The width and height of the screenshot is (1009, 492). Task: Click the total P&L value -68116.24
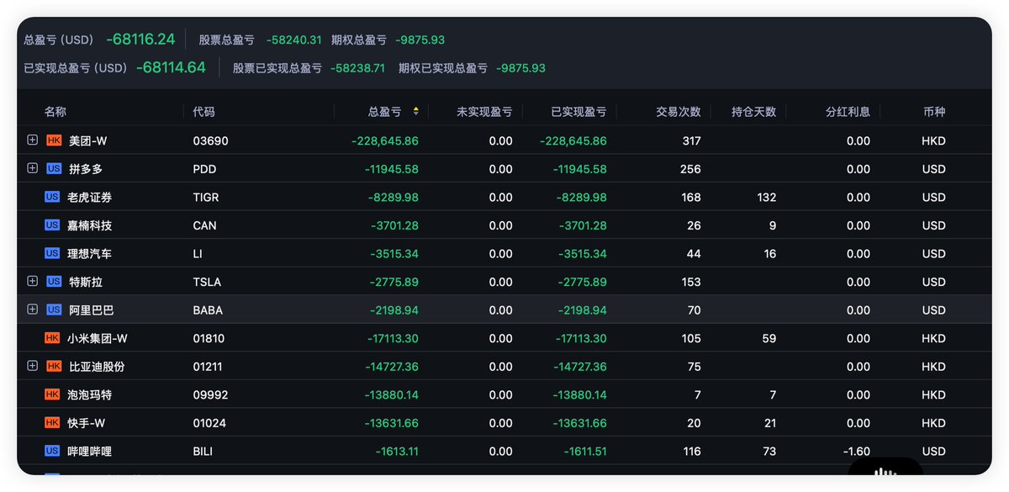click(x=140, y=40)
